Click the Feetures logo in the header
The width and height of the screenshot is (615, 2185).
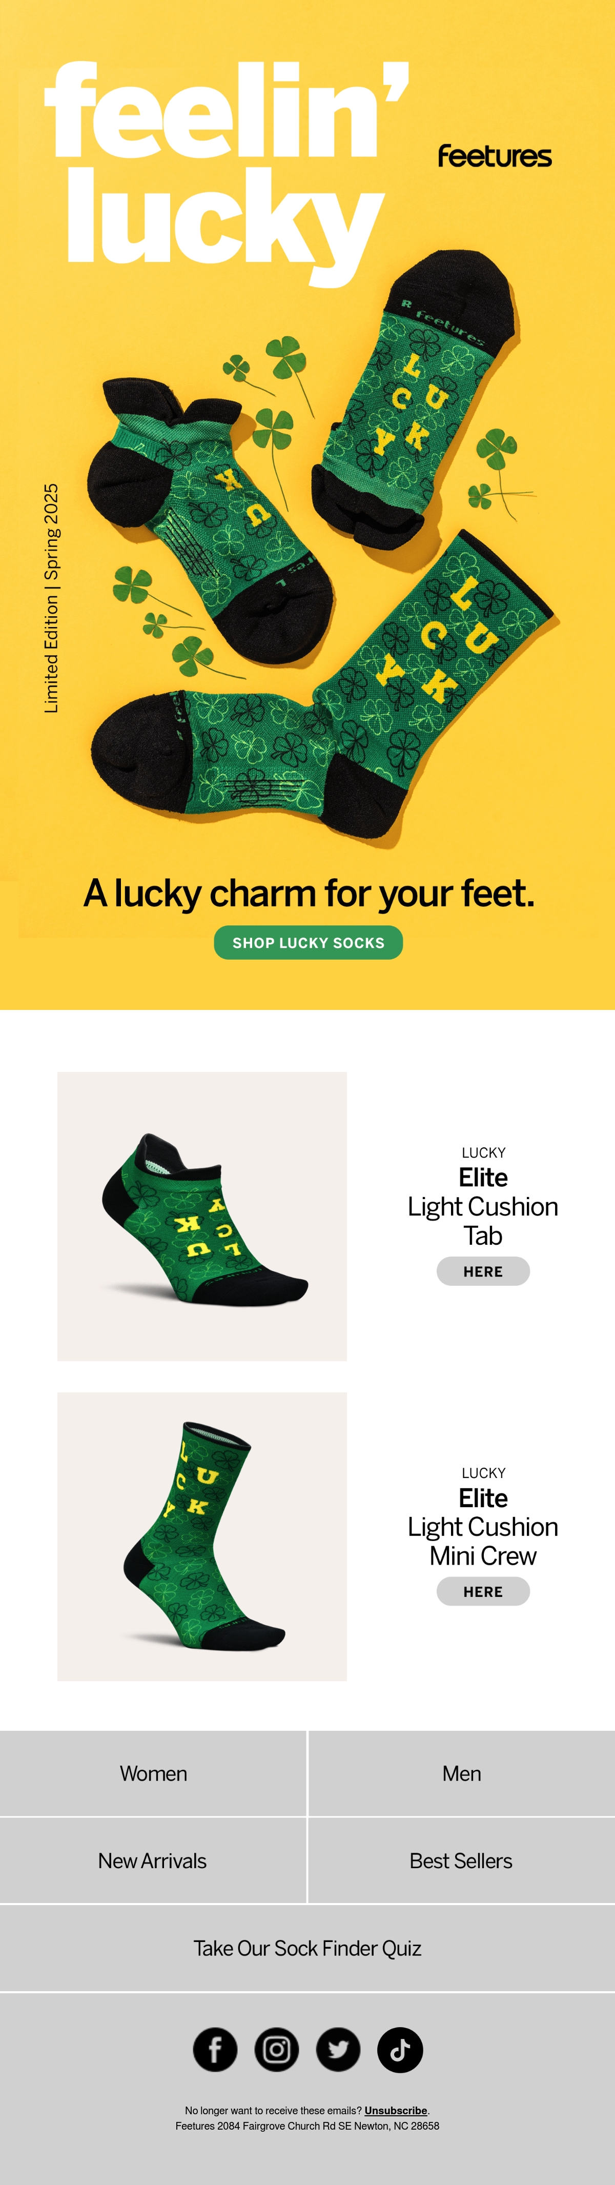click(495, 156)
